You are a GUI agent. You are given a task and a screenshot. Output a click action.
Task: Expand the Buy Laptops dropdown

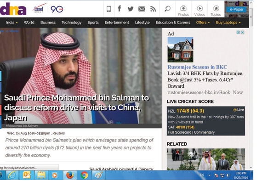[x=228, y=23]
